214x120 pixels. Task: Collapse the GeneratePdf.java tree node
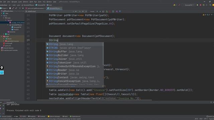(8, 25)
